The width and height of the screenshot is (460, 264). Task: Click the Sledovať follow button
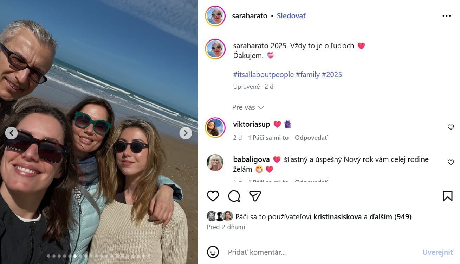pyautogui.click(x=291, y=16)
